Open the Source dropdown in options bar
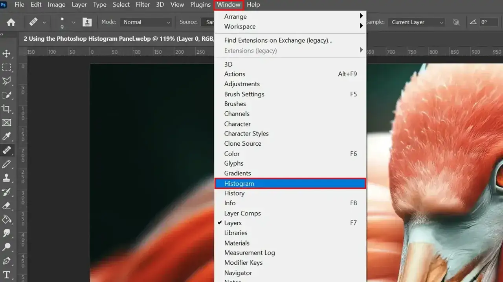This screenshot has height=282, width=503. click(208, 22)
